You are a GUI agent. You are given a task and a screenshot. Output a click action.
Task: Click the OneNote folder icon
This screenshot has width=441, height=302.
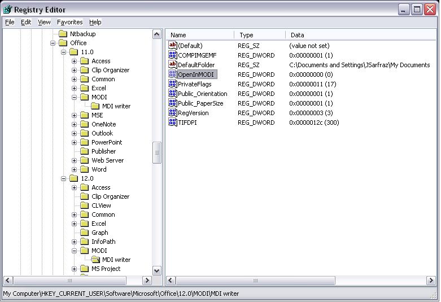[84, 124]
